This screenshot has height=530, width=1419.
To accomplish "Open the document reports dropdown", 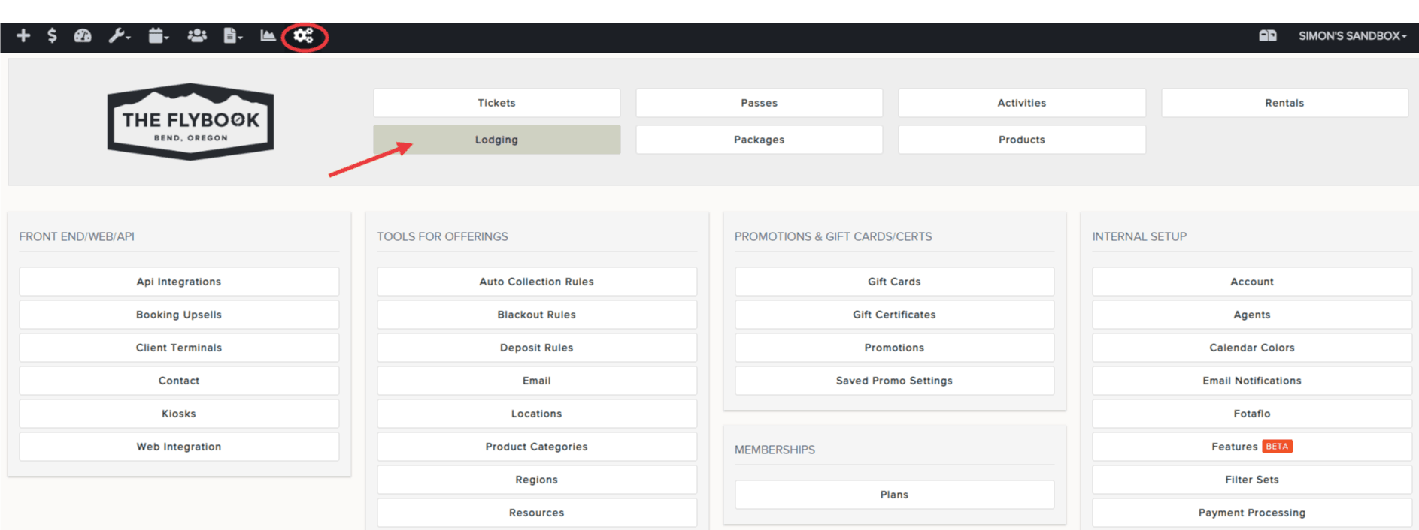I will pyautogui.click(x=232, y=35).
